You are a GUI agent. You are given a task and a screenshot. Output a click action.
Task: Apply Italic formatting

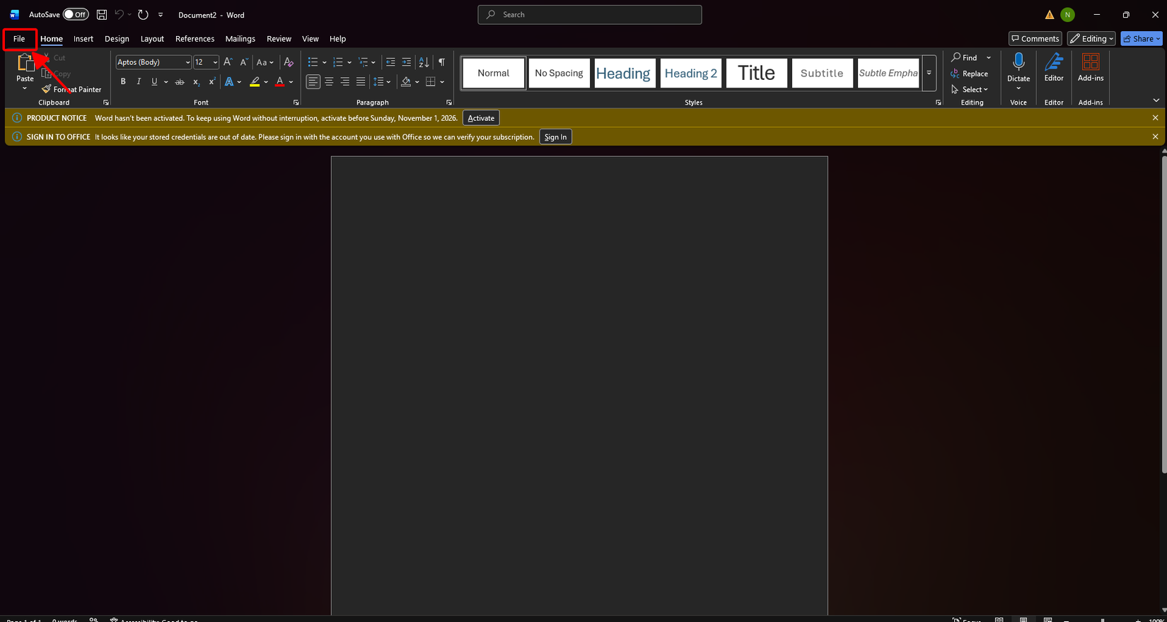tap(139, 82)
